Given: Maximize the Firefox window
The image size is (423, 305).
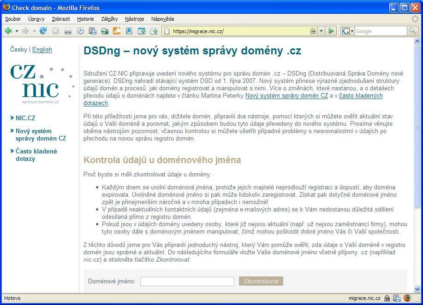Looking at the screenshot, I should click(x=405, y=7).
